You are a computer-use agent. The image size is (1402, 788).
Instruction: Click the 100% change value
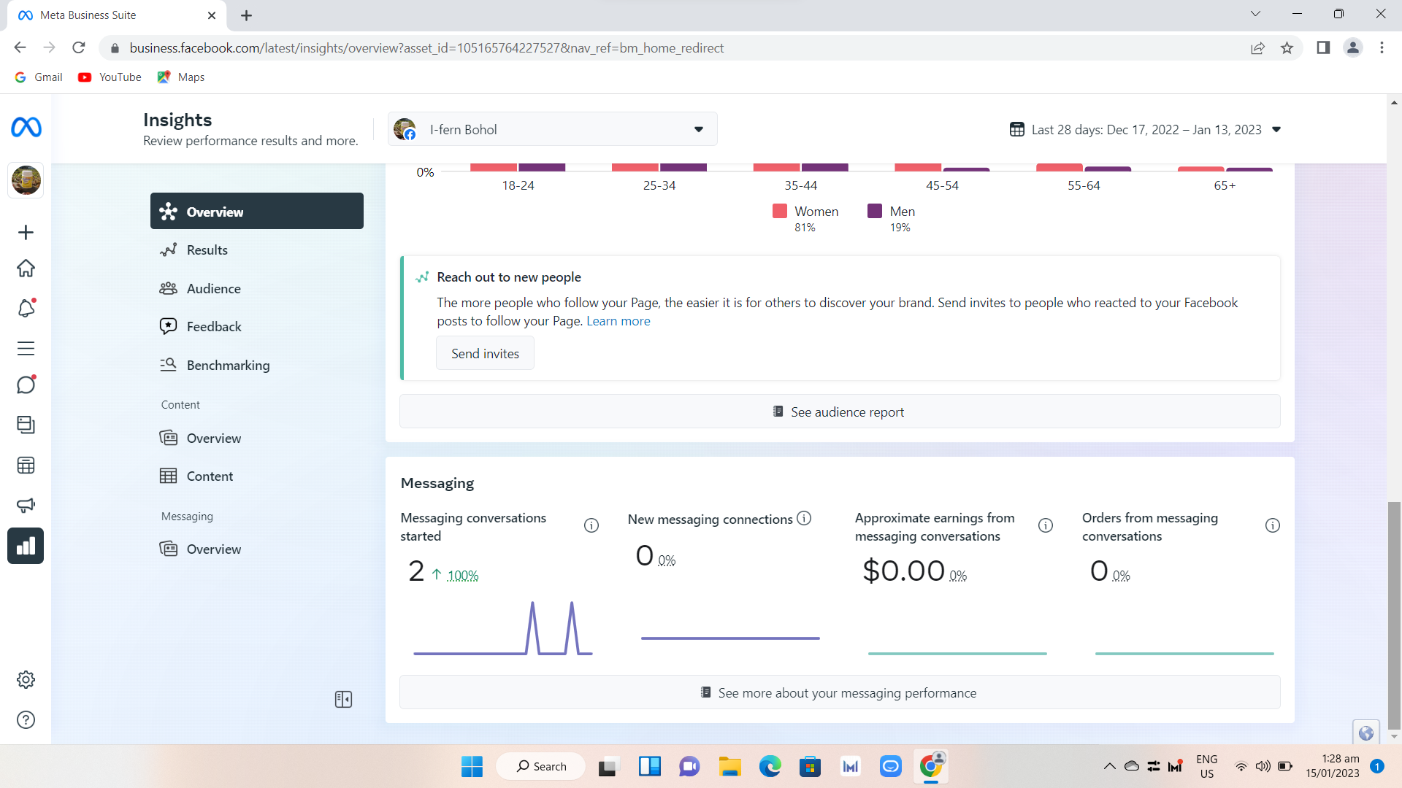pyautogui.click(x=463, y=576)
